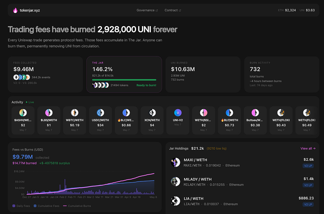This screenshot has width=324, height=214.
Task: Select the Buttsex/W... activity card
Action: coord(255,121)
